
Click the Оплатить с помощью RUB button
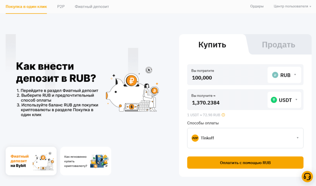click(x=245, y=163)
